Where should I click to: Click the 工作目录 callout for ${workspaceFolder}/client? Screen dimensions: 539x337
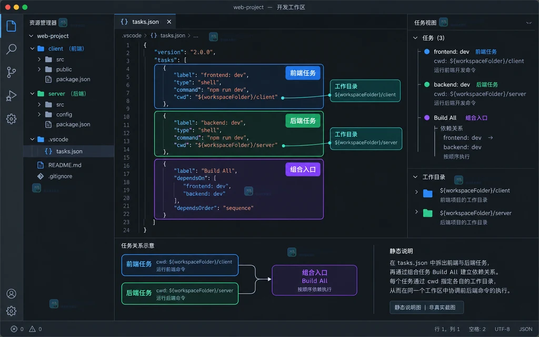coord(365,91)
